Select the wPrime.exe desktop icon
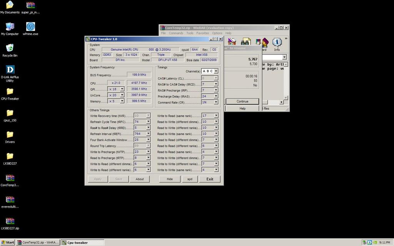This screenshot has height=246, width=394. [30, 29]
